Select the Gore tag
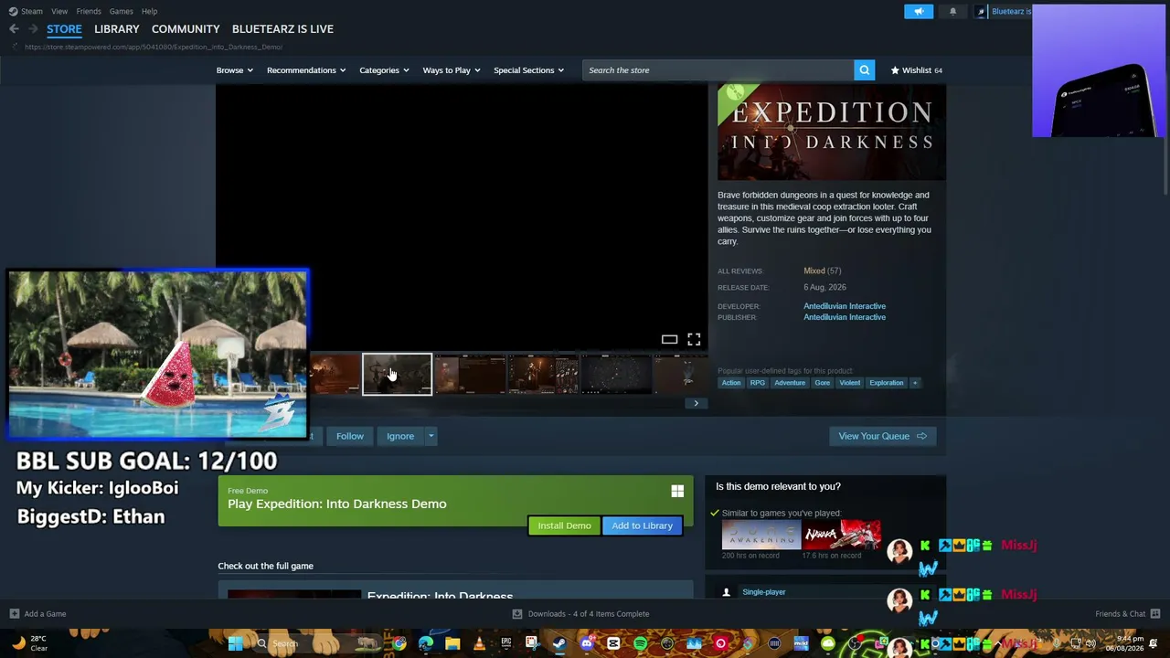 click(823, 383)
